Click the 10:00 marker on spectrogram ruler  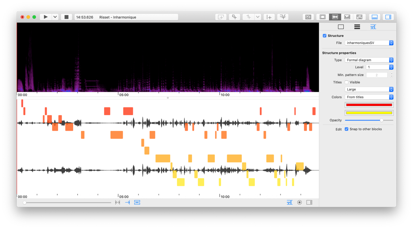225,95
